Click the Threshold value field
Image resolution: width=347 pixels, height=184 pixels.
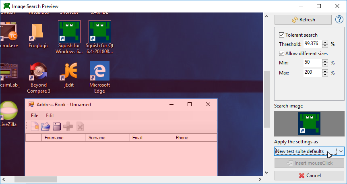point(312,44)
